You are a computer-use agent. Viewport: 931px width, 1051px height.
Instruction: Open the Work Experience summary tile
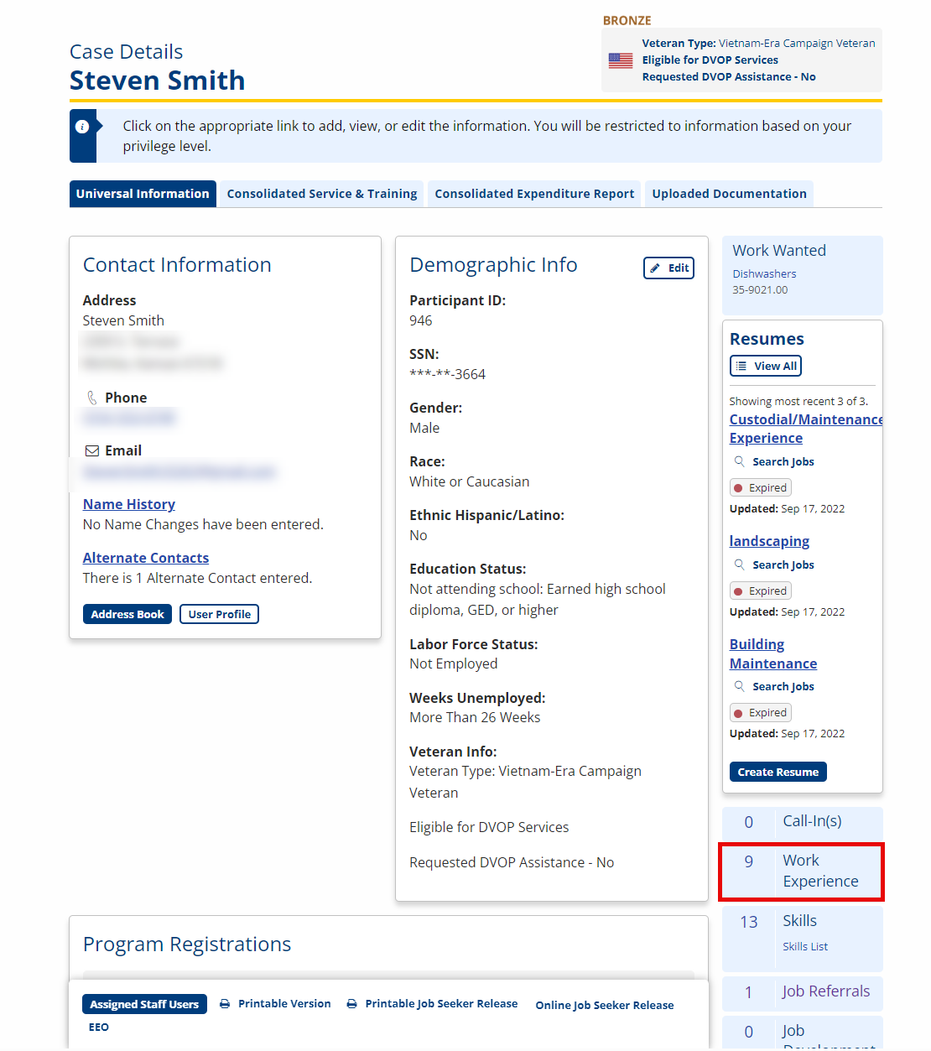[802, 871]
